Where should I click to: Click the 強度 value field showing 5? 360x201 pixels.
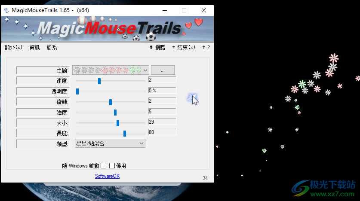pyautogui.click(x=162, y=112)
